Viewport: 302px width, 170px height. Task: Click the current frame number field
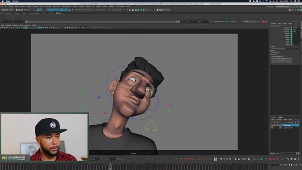(x=274, y=165)
